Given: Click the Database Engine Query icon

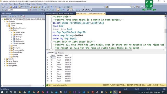Looking at the screenshot, I should coord(31,7).
